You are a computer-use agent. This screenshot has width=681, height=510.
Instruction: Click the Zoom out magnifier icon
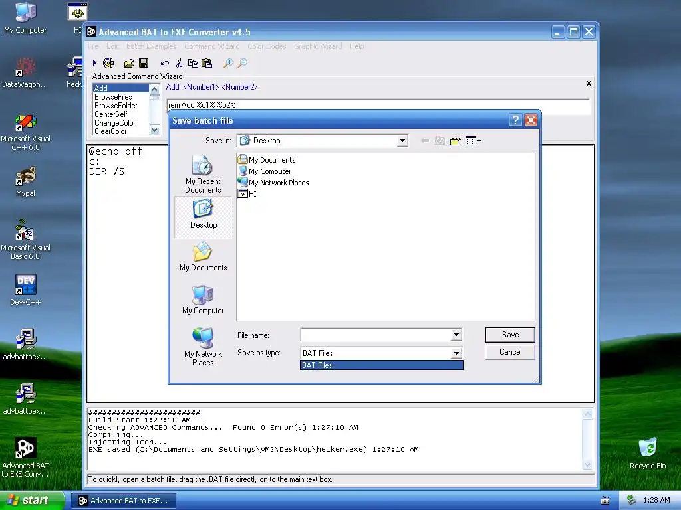coord(242,64)
